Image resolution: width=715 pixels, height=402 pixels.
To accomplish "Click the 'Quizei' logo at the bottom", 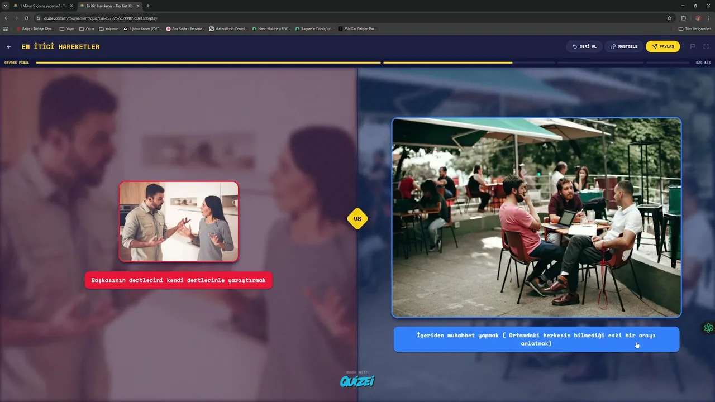I will pos(357,380).
